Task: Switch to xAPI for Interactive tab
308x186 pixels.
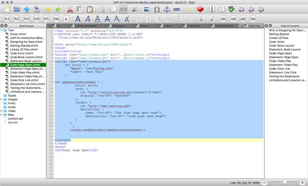Action: tap(85, 26)
